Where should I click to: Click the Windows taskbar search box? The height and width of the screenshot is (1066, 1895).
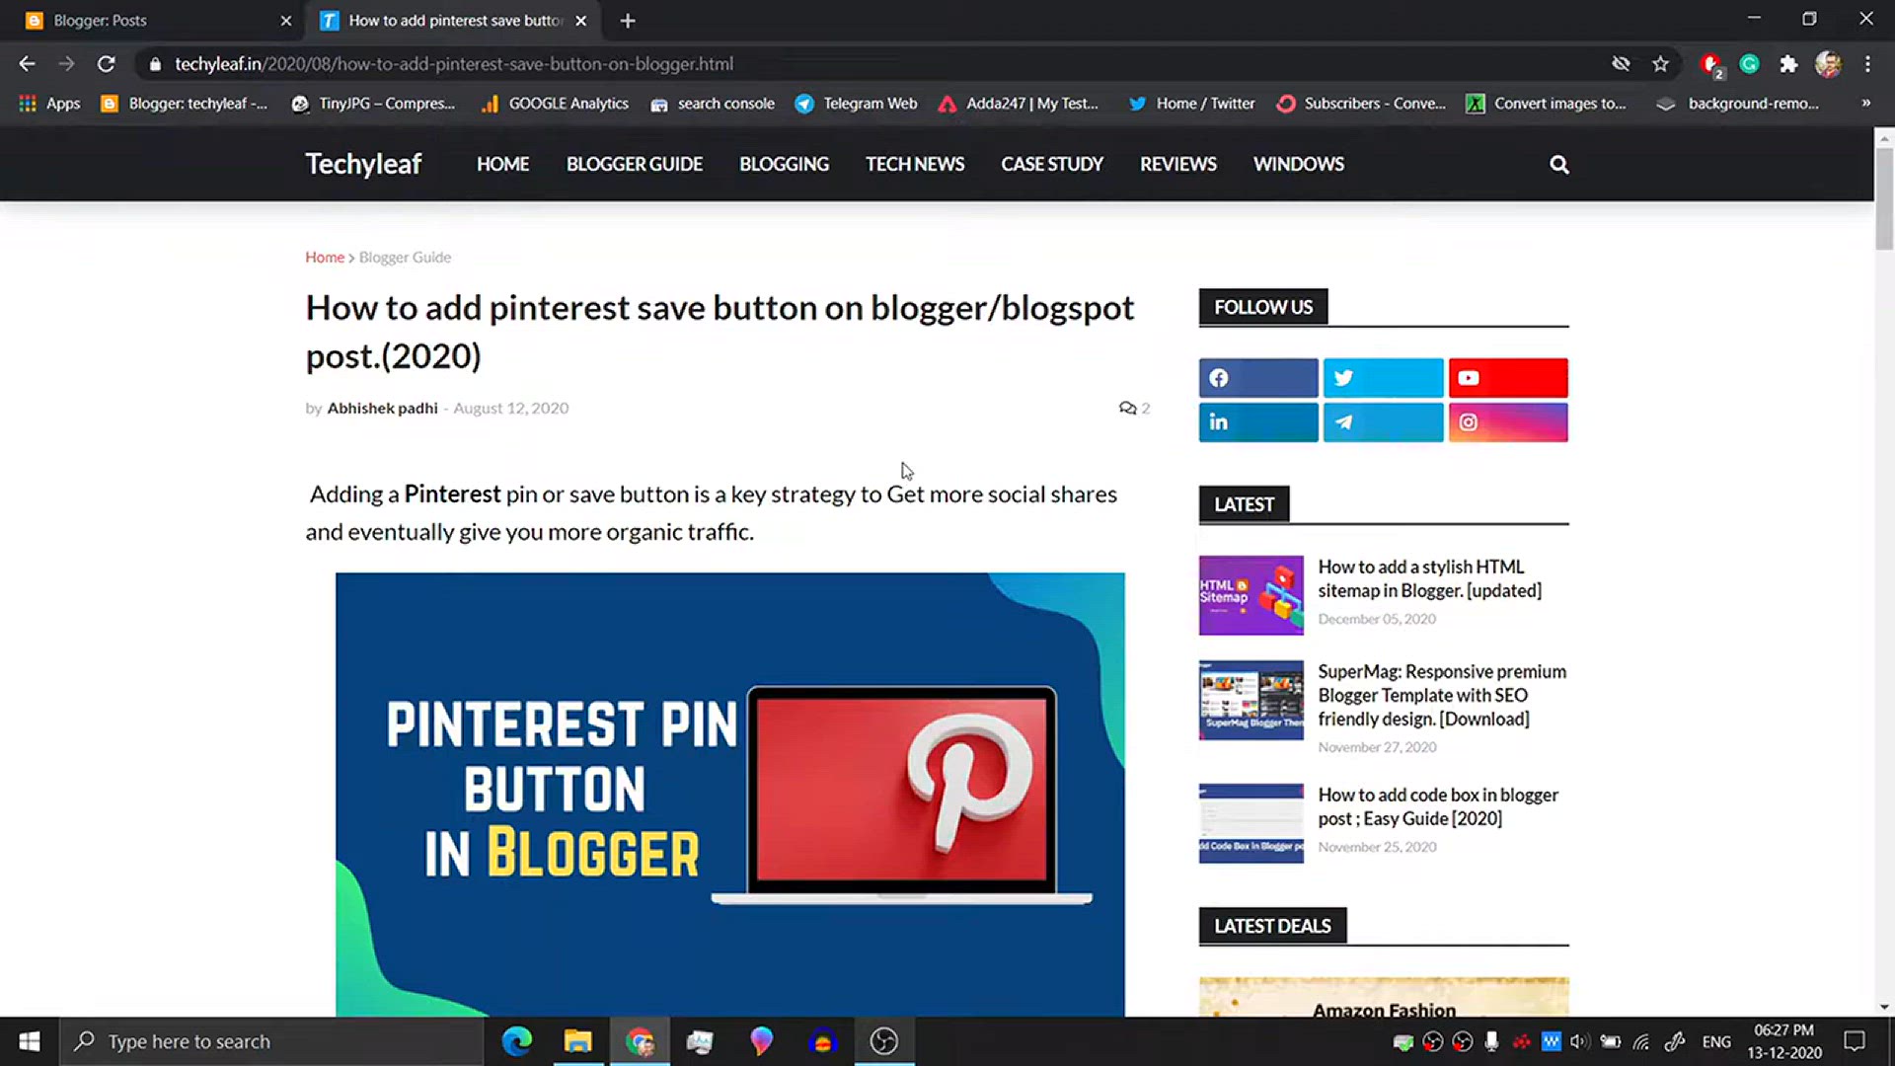(x=271, y=1041)
